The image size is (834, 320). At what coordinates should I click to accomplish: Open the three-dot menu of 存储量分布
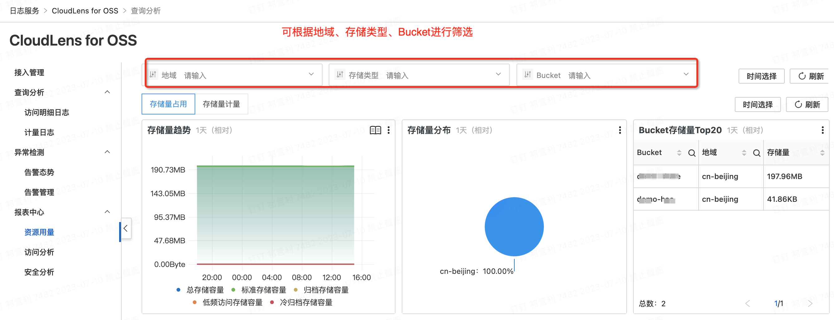[620, 130]
